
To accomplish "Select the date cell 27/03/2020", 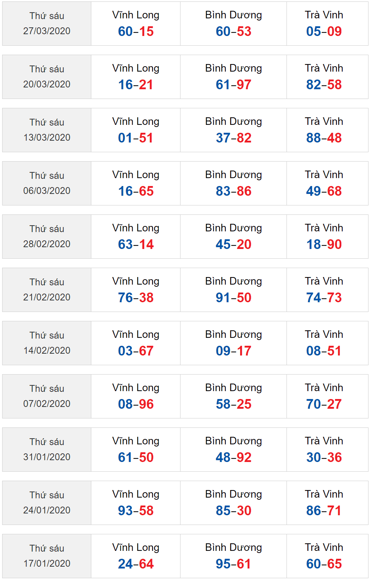I will coord(47,24).
